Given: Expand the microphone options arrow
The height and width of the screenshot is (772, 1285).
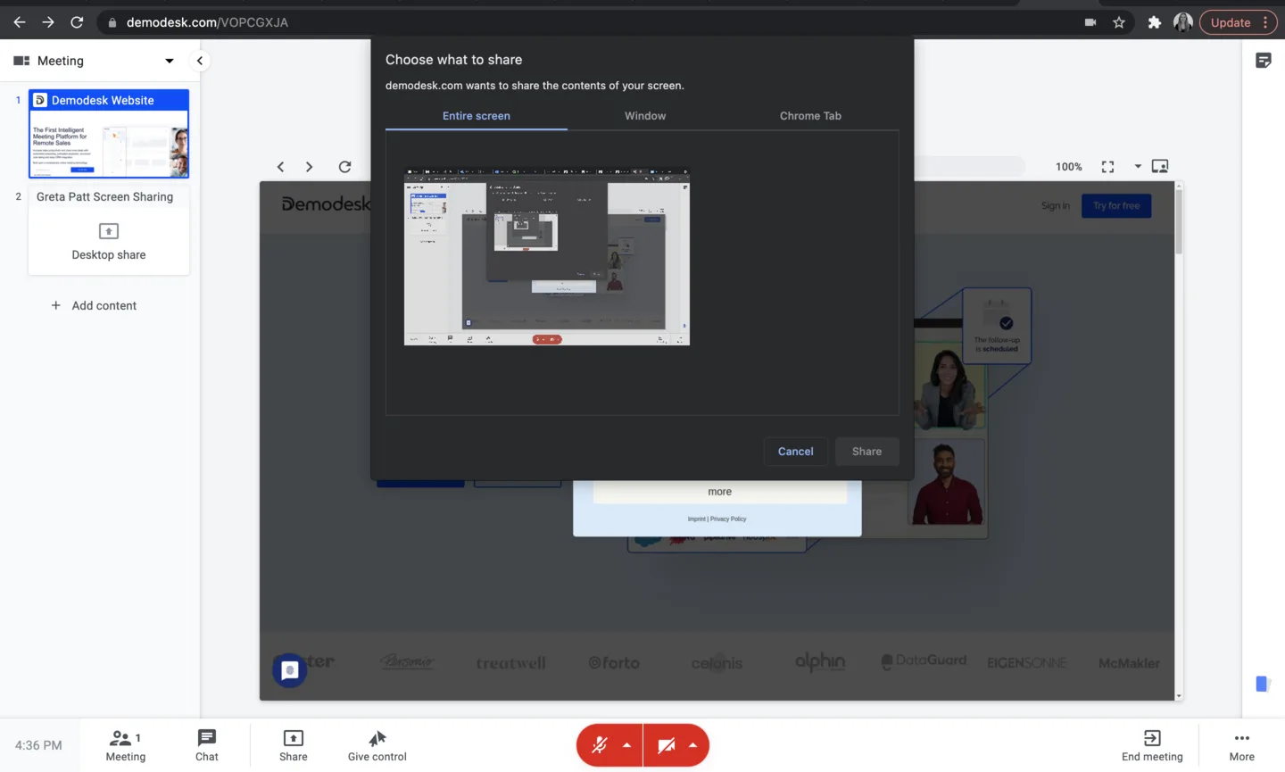Looking at the screenshot, I should tap(627, 745).
